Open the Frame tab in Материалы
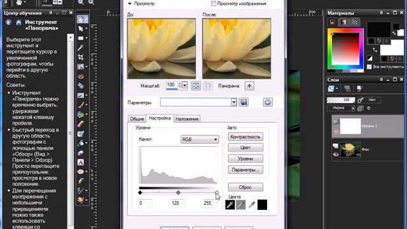Screen dimensions: 407x229 coord(332,22)
